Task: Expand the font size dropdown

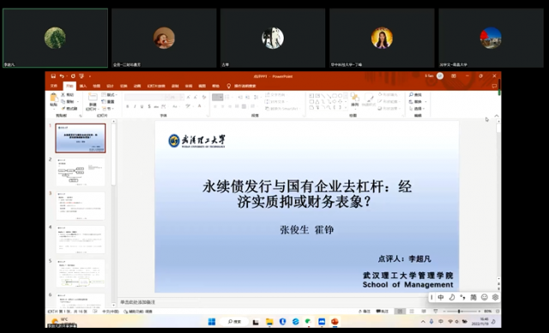Action: click(x=182, y=97)
